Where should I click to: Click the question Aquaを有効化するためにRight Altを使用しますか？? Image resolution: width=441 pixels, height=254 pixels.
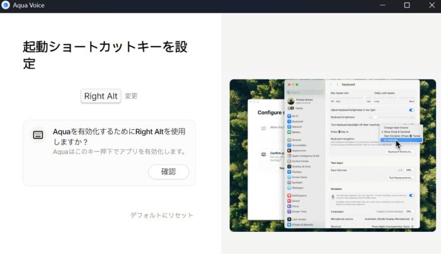point(119,137)
